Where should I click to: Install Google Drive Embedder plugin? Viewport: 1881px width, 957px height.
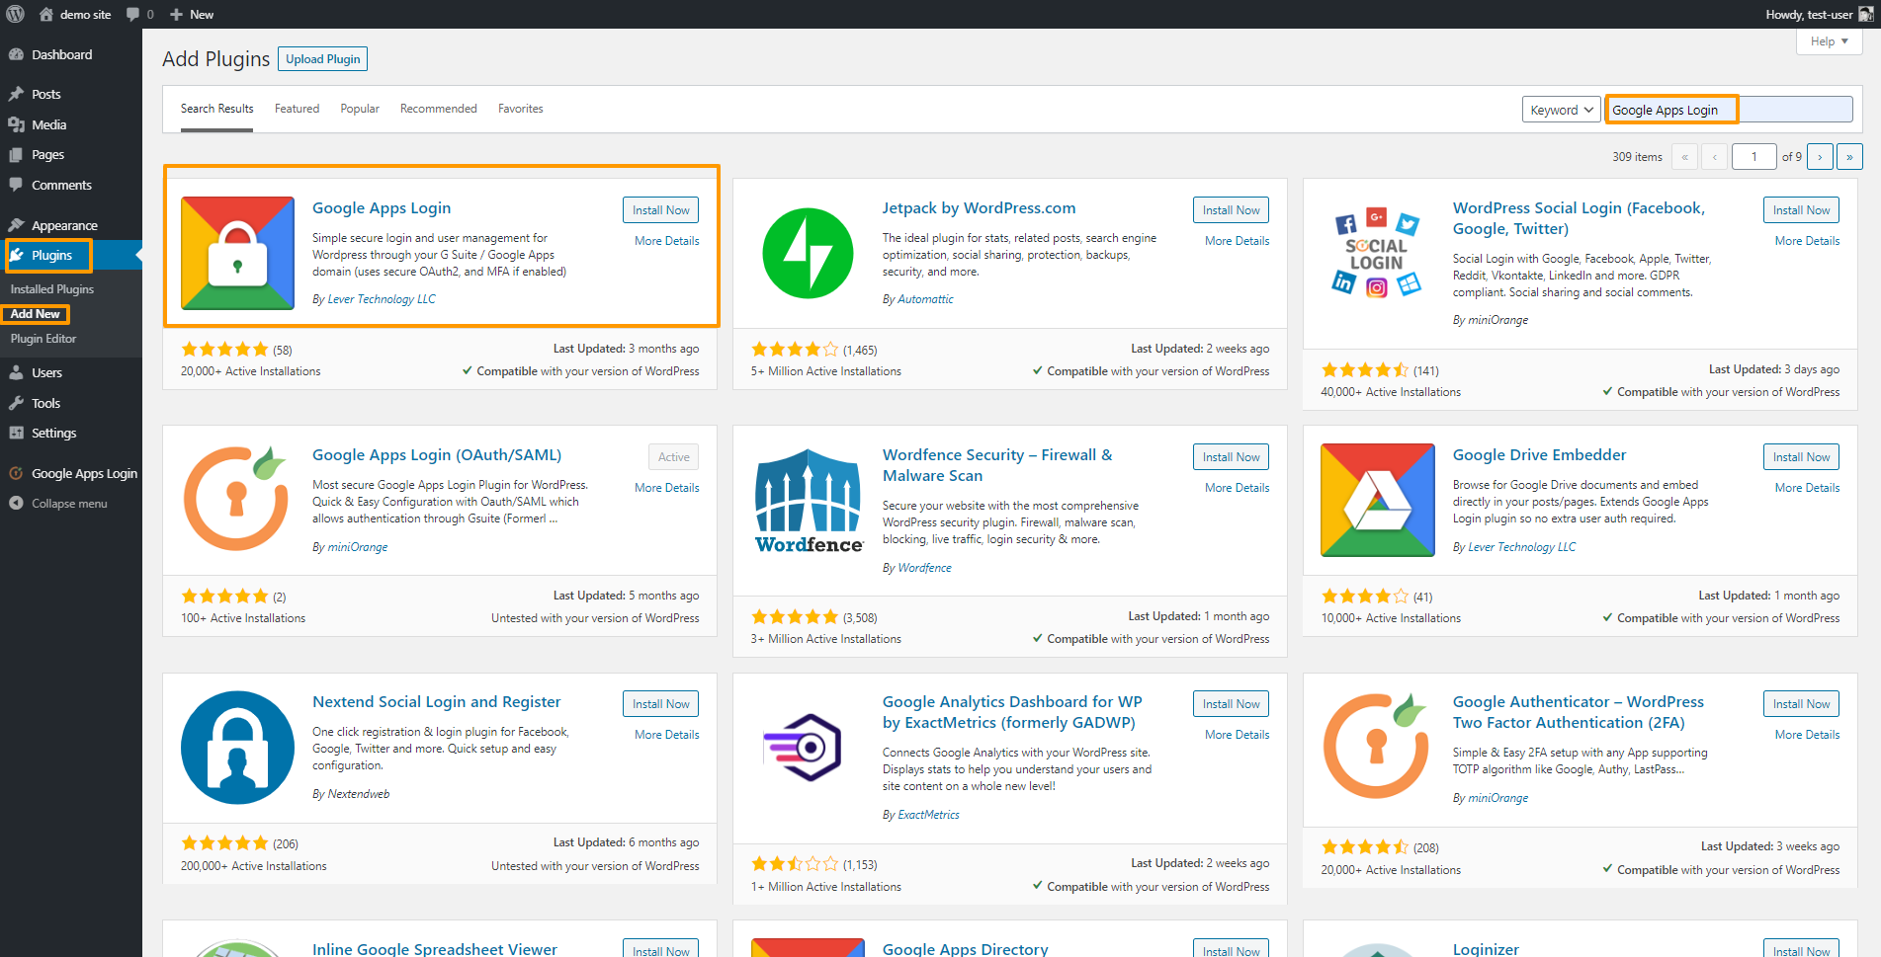click(x=1801, y=457)
